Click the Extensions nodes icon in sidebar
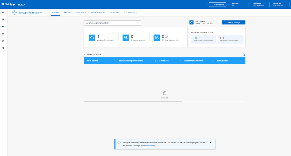Image resolution: width=291 pixels, height=156 pixels. pyautogui.click(x=3, y=48)
